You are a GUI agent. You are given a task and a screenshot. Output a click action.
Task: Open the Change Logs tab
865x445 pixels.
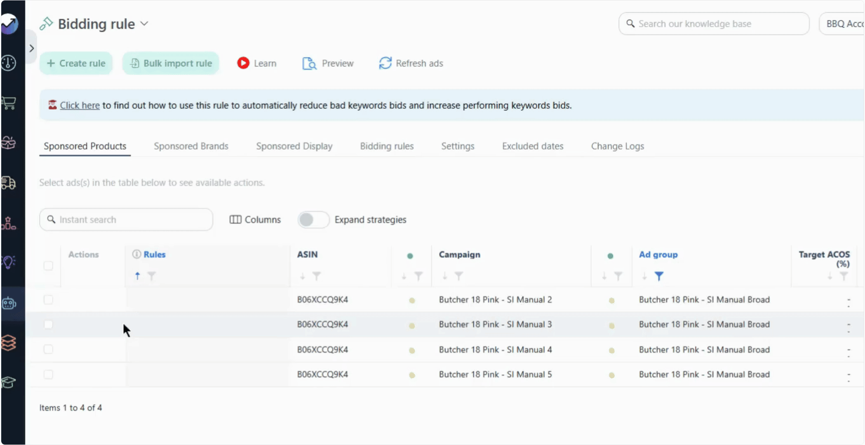[617, 146]
